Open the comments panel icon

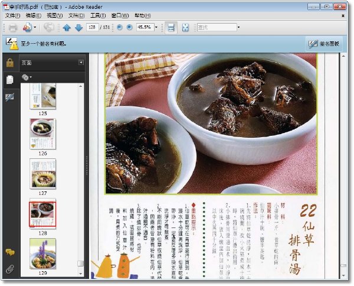click(10, 252)
